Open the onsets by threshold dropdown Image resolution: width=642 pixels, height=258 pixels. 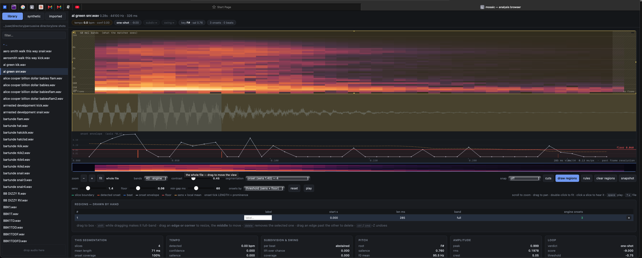[264, 188]
